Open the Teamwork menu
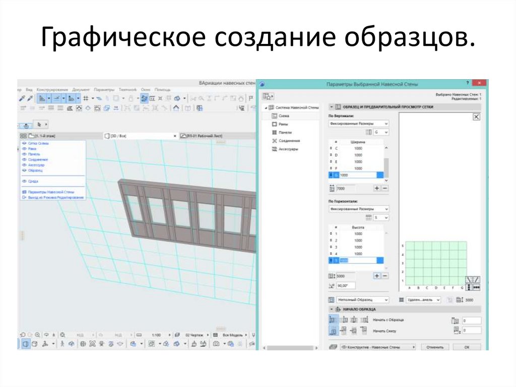Image resolution: width=516 pixels, height=387 pixels. tap(127, 90)
